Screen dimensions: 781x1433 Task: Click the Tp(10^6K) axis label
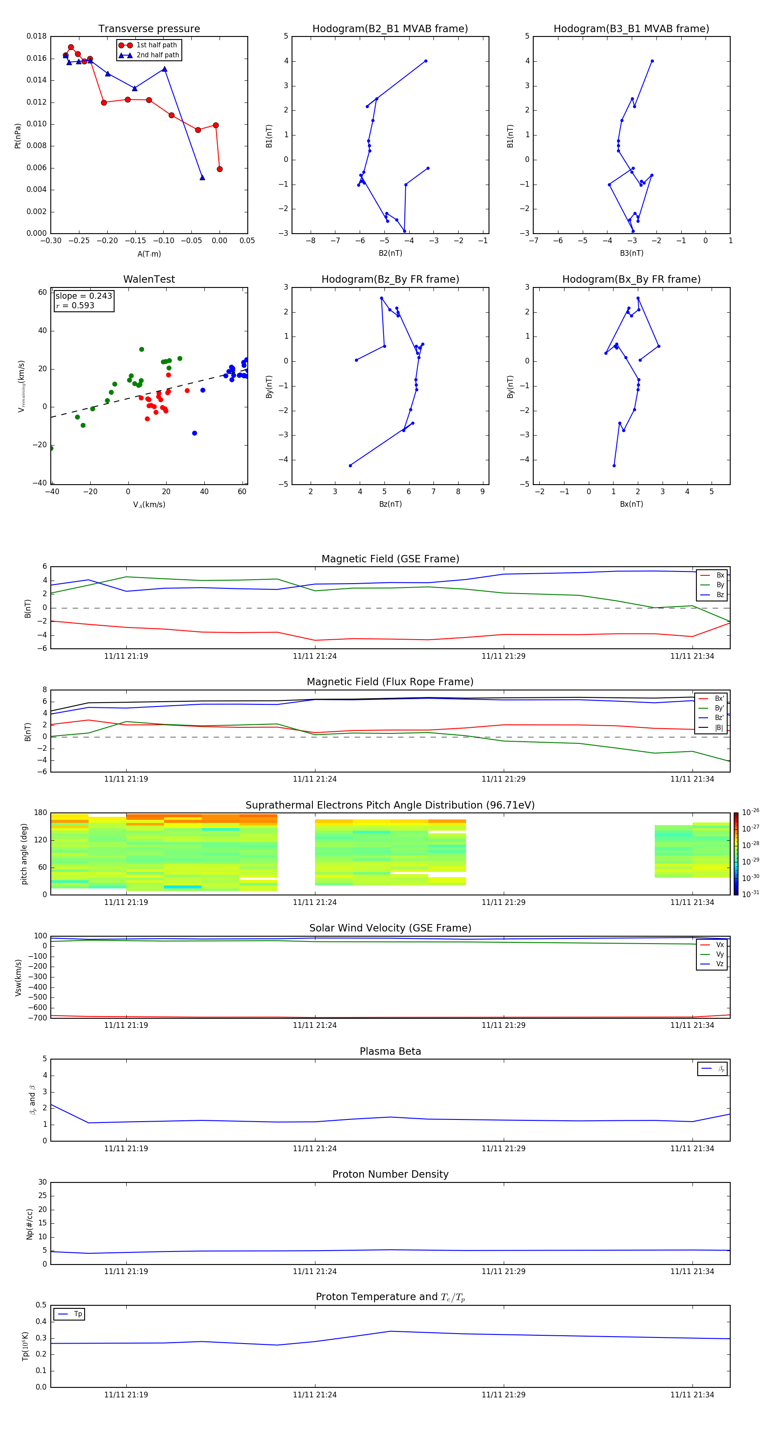click(x=25, y=1346)
